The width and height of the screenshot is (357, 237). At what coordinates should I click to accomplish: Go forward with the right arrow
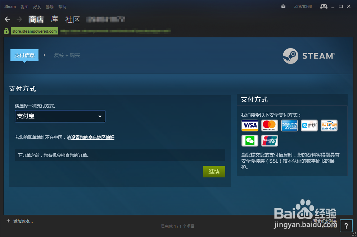pos(19,19)
